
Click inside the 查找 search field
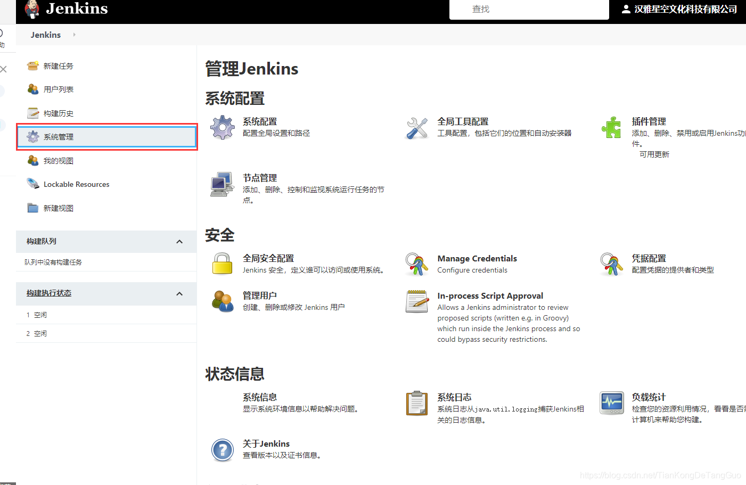(x=529, y=9)
